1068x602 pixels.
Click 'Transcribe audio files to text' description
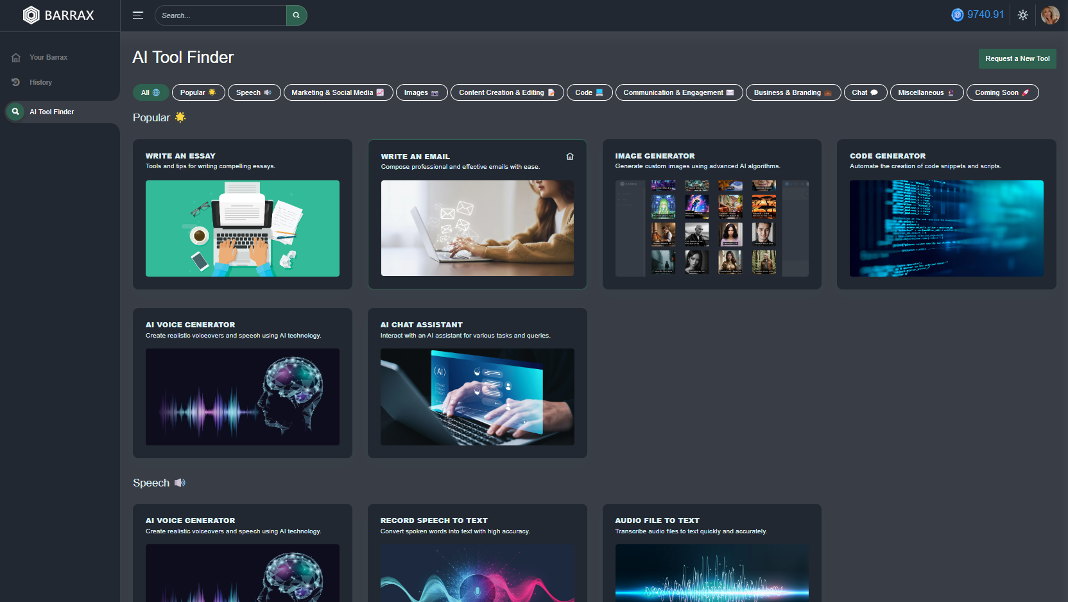(691, 531)
